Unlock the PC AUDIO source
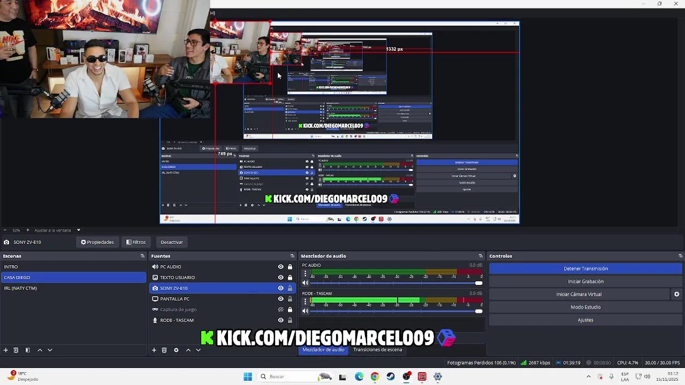 click(x=290, y=267)
